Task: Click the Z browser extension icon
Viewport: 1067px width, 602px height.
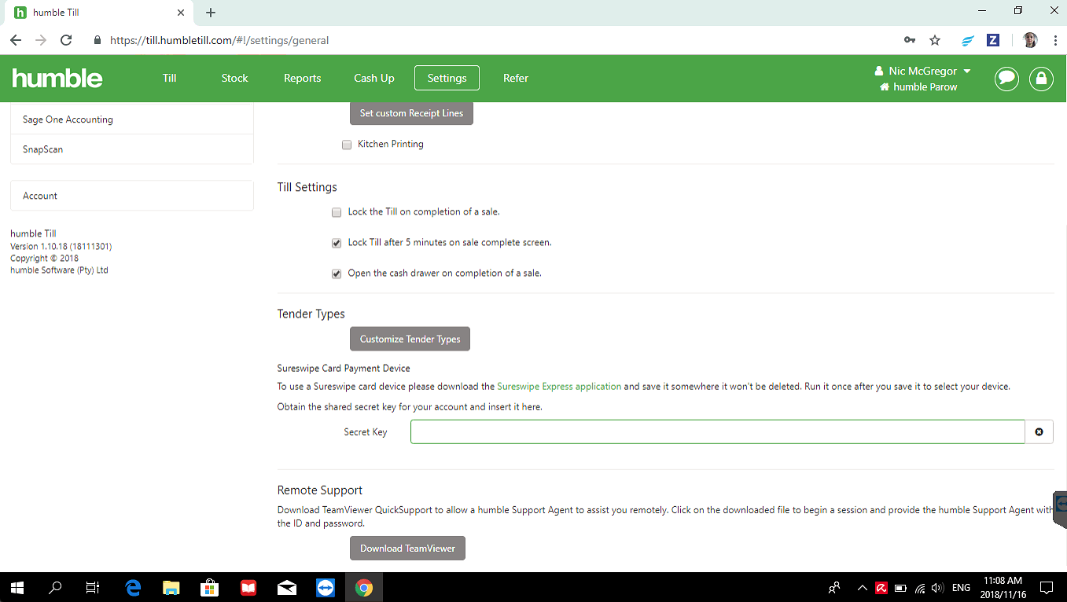Action: pyautogui.click(x=993, y=40)
